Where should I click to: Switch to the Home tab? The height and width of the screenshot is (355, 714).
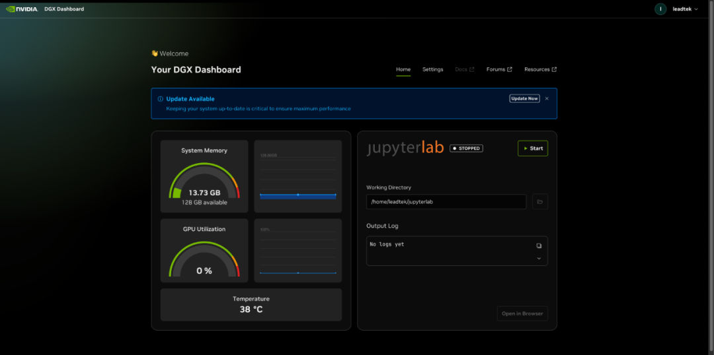tap(403, 69)
